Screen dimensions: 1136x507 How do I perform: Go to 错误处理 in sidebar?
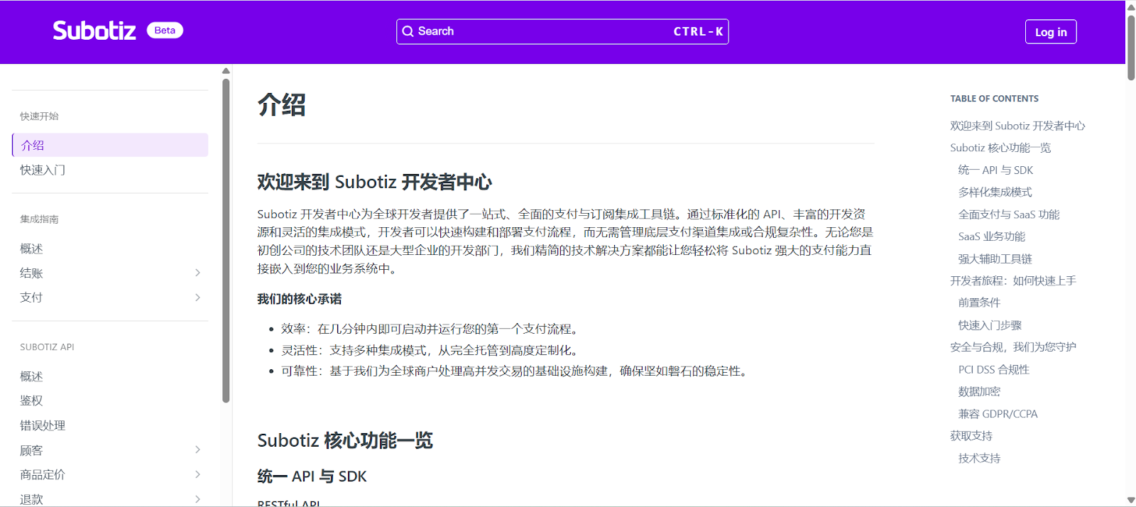coord(43,425)
